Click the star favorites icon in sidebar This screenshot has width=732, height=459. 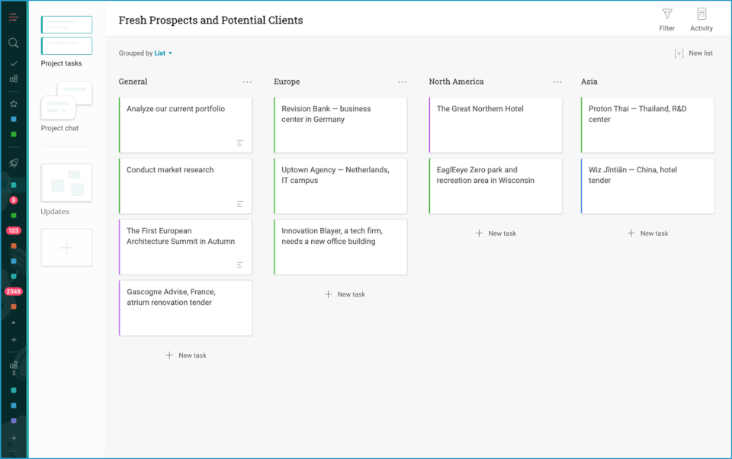coord(14,104)
